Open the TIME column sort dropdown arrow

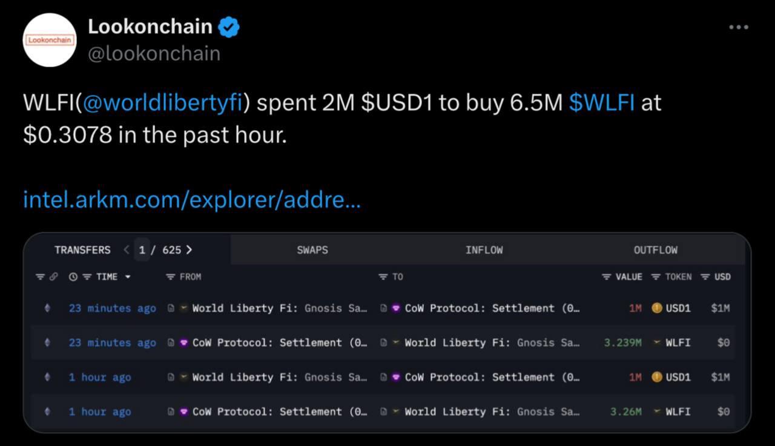(x=128, y=277)
